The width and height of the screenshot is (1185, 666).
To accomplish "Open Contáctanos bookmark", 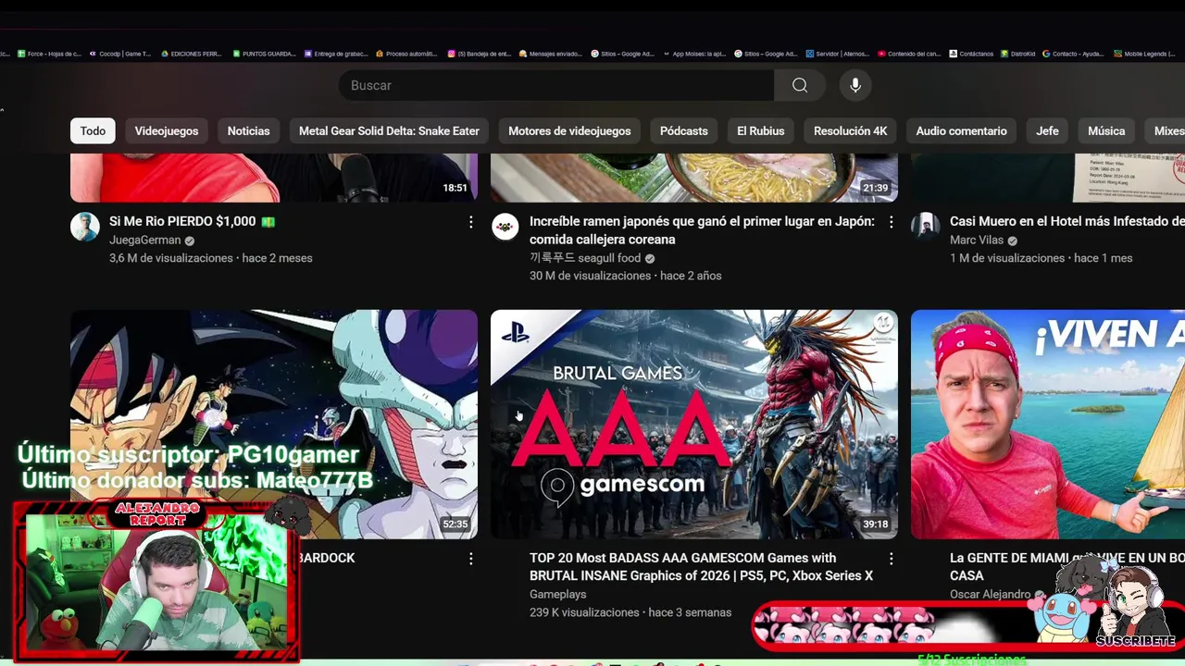I will 971,54.
